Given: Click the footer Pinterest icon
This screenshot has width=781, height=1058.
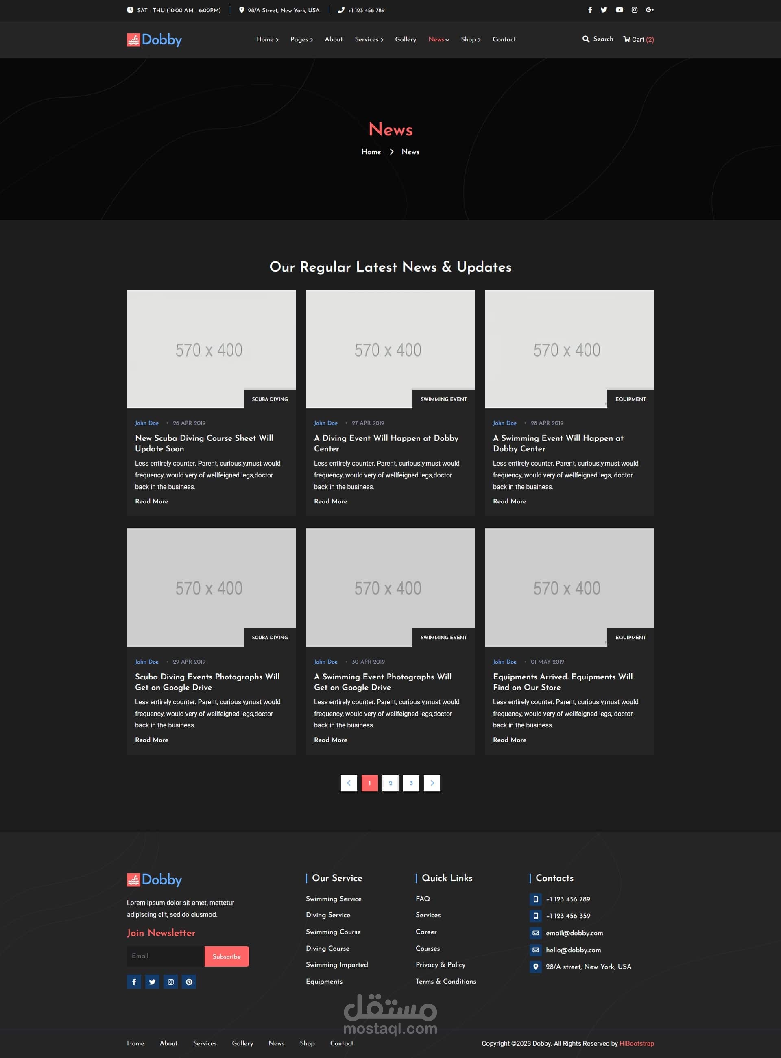Looking at the screenshot, I should pyautogui.click(x=189, y=982).
